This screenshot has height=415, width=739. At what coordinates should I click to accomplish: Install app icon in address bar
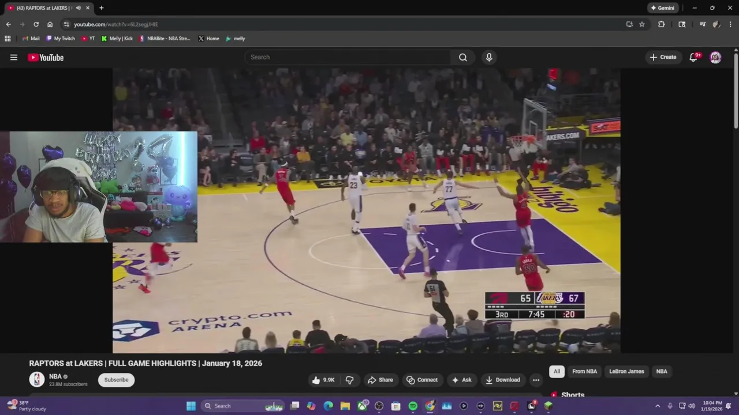coord(629,24)
